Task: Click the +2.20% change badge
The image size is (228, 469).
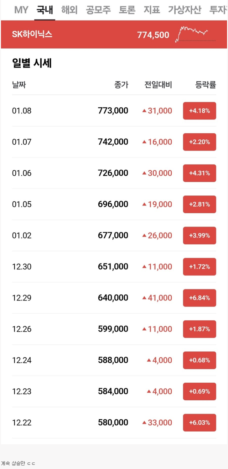Action: click(x=199, y=142)
